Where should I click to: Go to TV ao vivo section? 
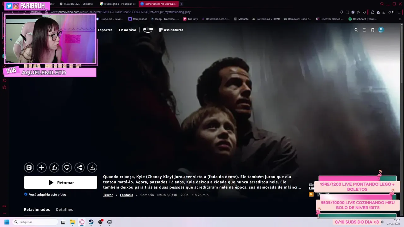(x=127, y=30)
